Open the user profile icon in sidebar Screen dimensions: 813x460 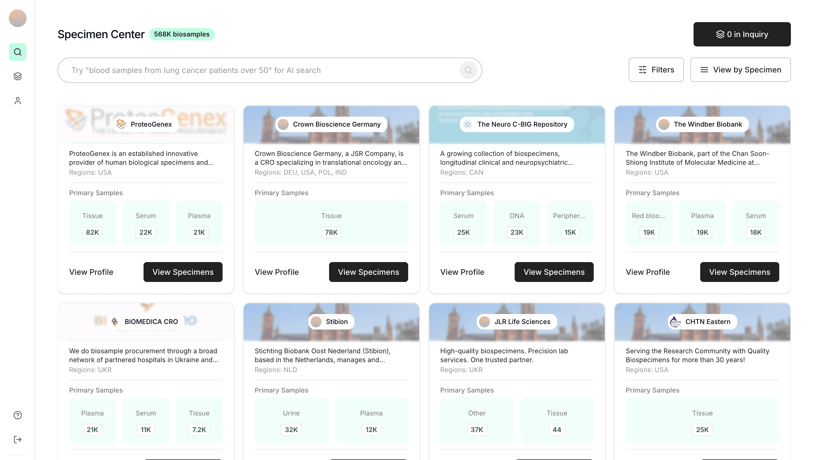(18, 100)
